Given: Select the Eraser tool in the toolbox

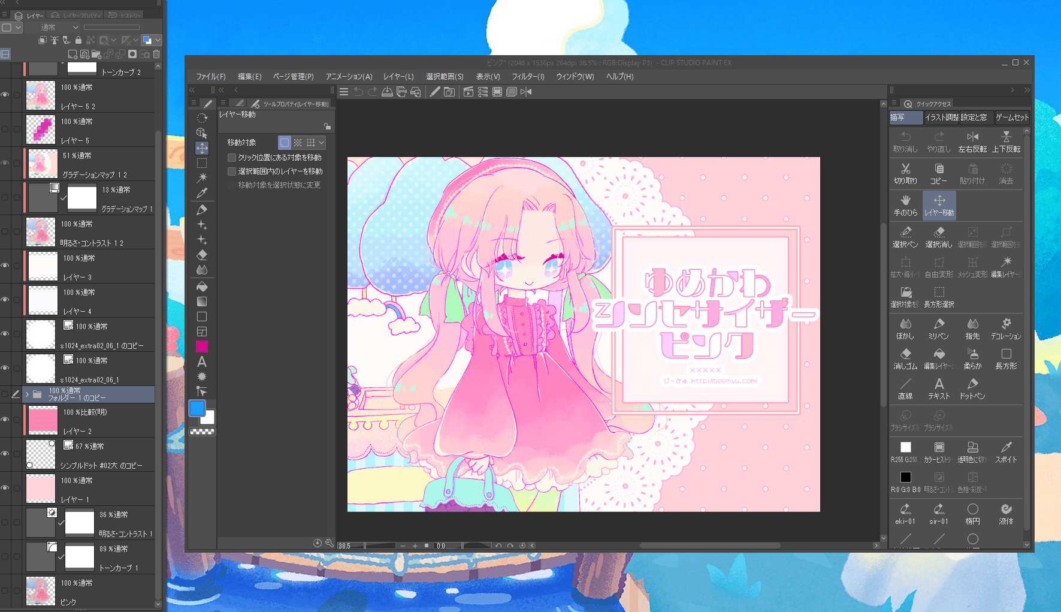Looking at the screenshot, I should tap(202, 255).
